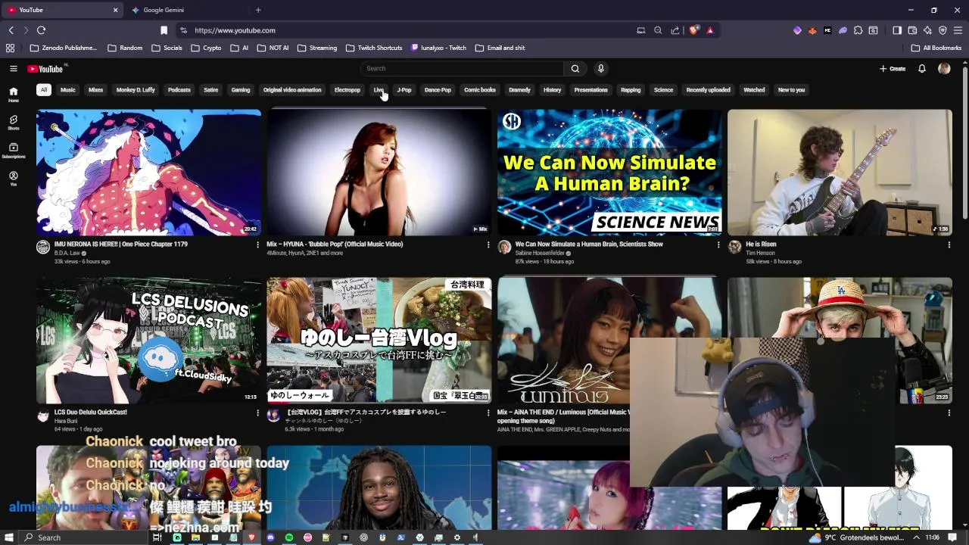Click the YouTube search input field

click(x=462, y=68)
